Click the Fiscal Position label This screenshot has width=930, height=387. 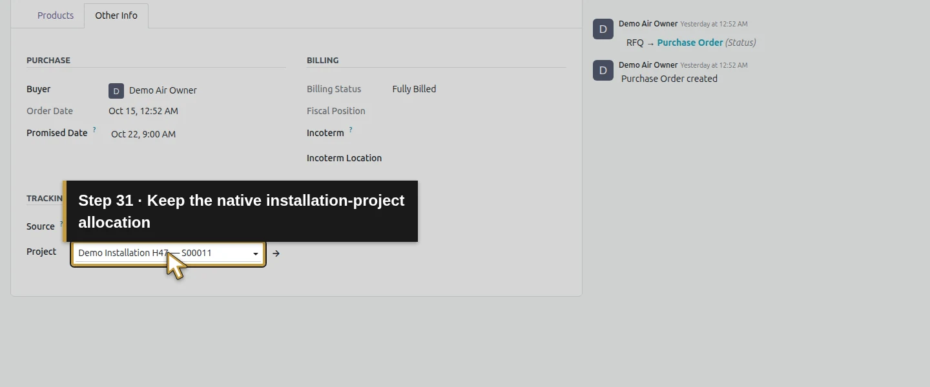coord(336,111)
